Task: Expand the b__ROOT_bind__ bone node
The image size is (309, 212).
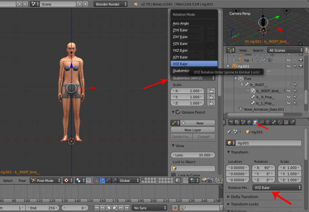Action: coord(248,91)
